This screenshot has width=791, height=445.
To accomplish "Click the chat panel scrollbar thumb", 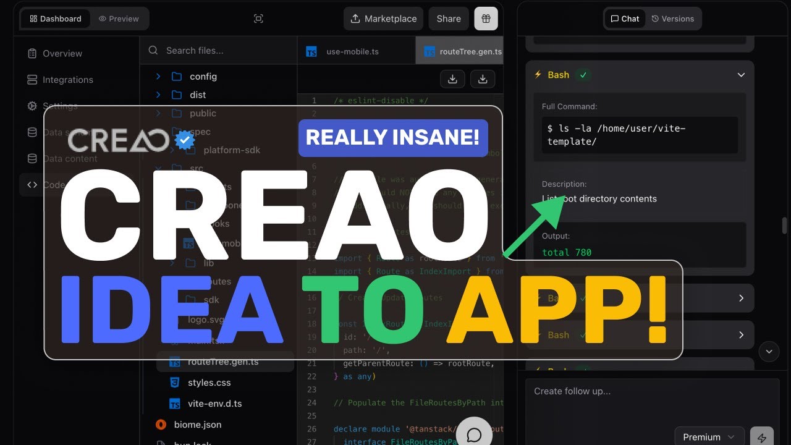I will pyautogui.click(x=785, y=226).
